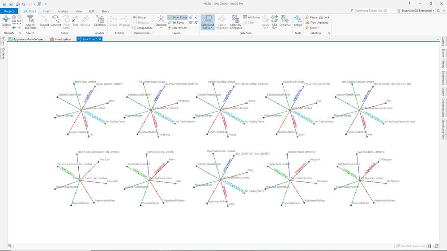Close the Link Chart2 tab
The width and height of the screenshot is (447, 251).
(100, 39)
